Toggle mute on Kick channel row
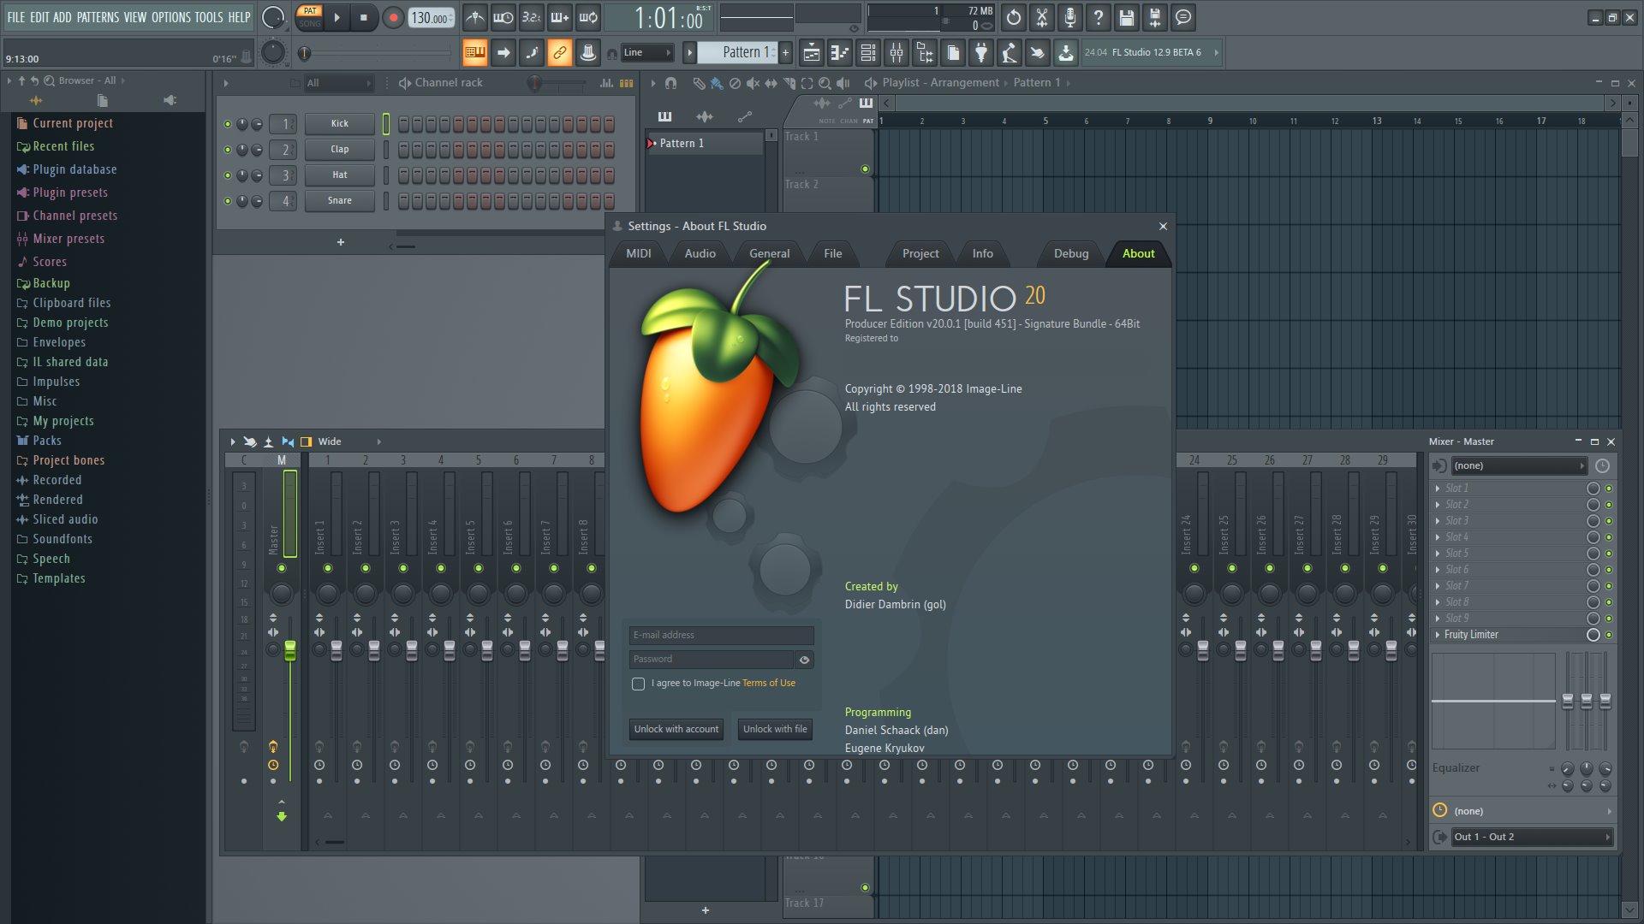This screenshot has height=924, width=1644. (227, 123)
